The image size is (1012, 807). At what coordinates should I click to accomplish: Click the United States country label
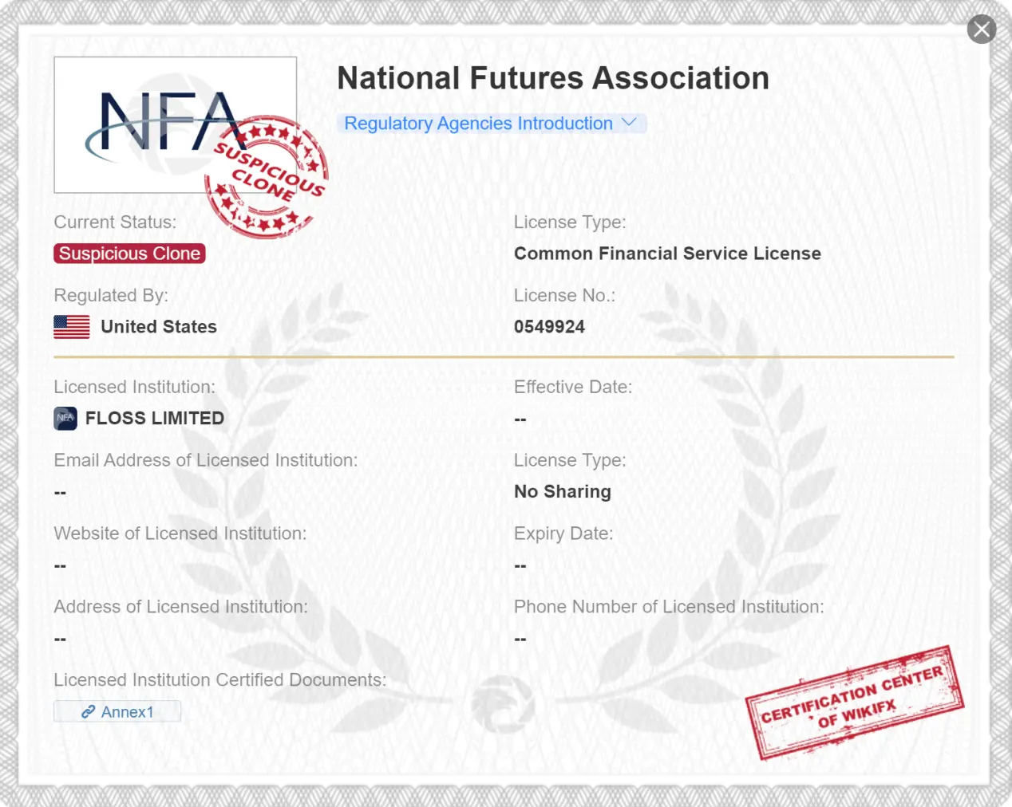[x=159, y=327]
